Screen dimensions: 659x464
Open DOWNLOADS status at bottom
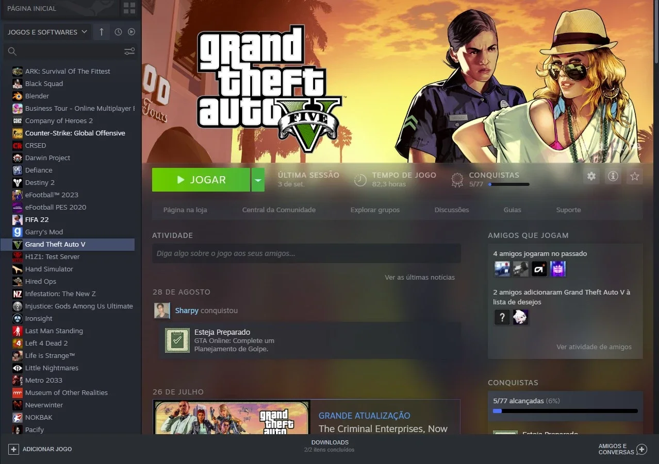[329, 446]
